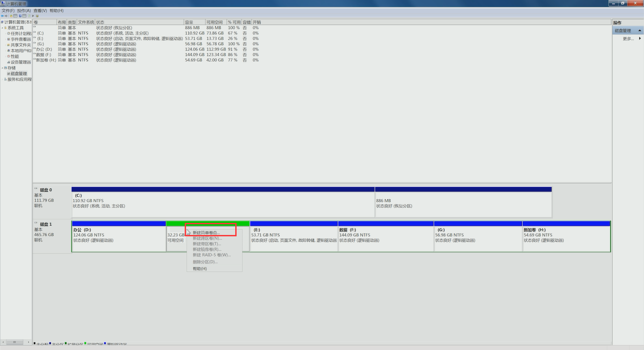Image resolution: width=644 pixels, height=350 pixels.
Task: Click the 计算机管理 root icon in tree
Action: click(2, 22)
